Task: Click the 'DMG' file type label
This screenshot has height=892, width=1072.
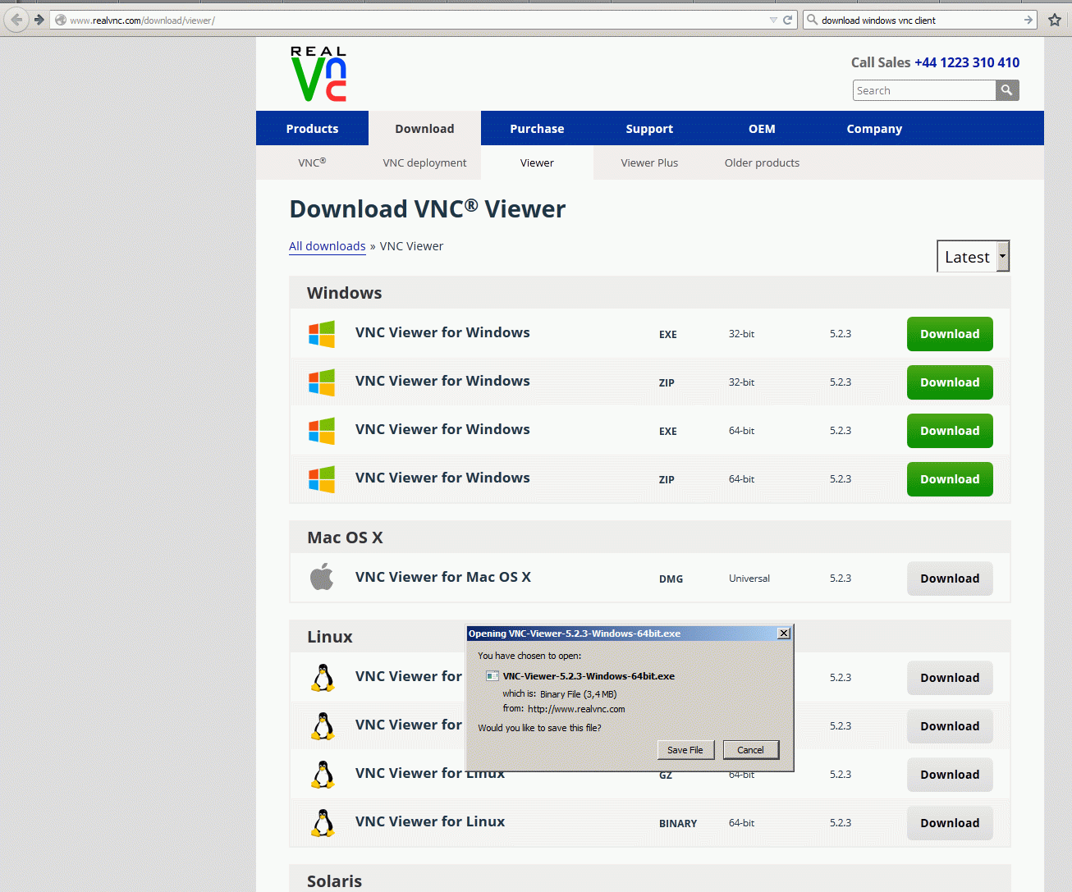Action: click(x=671, y=579)
